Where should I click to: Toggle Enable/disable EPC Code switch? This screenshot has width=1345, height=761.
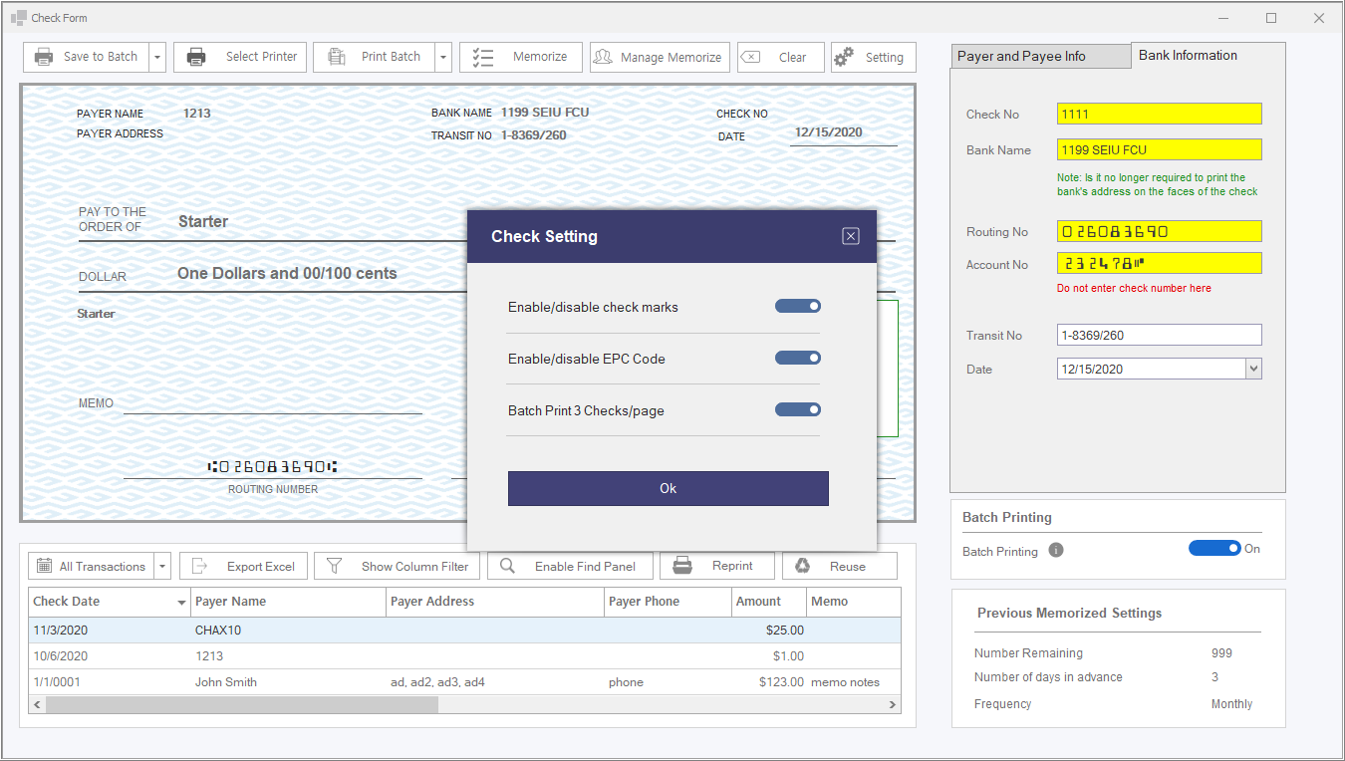coord(798,359)
